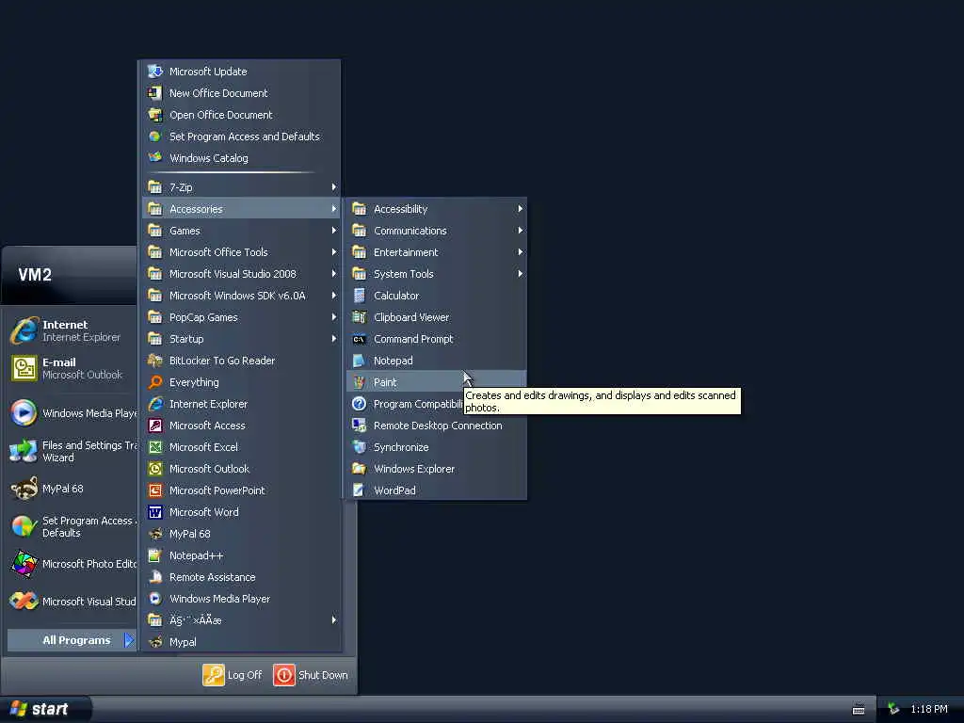Click the Synchronize icon
This screenshot has width=964, height=723.
click(359, 447)
